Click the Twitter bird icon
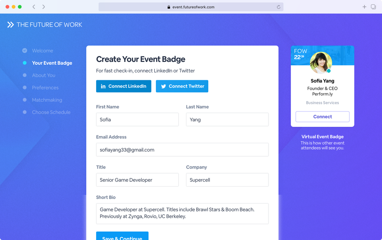 click(163, 86)
